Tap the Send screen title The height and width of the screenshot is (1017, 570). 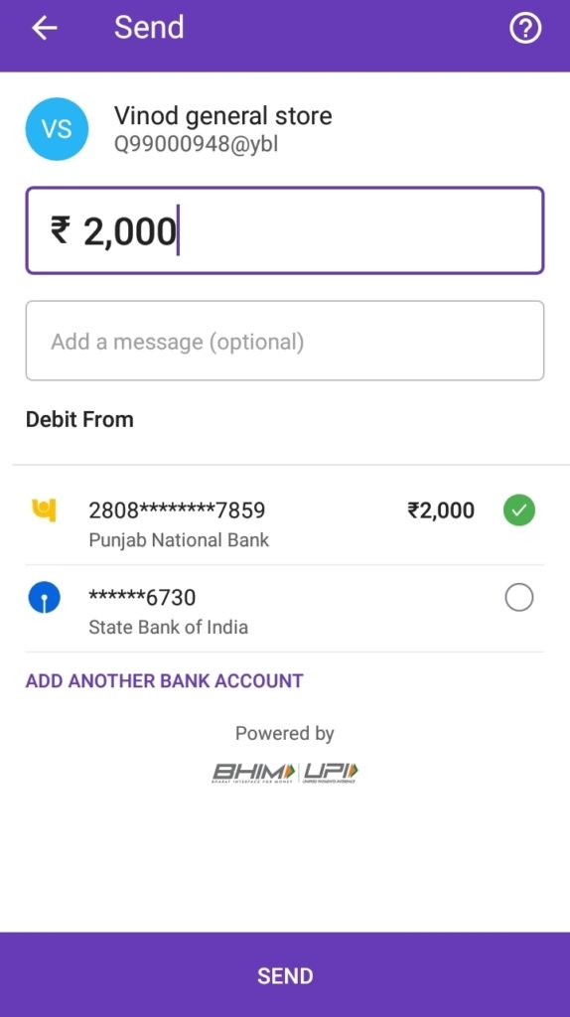coord(149,27)
